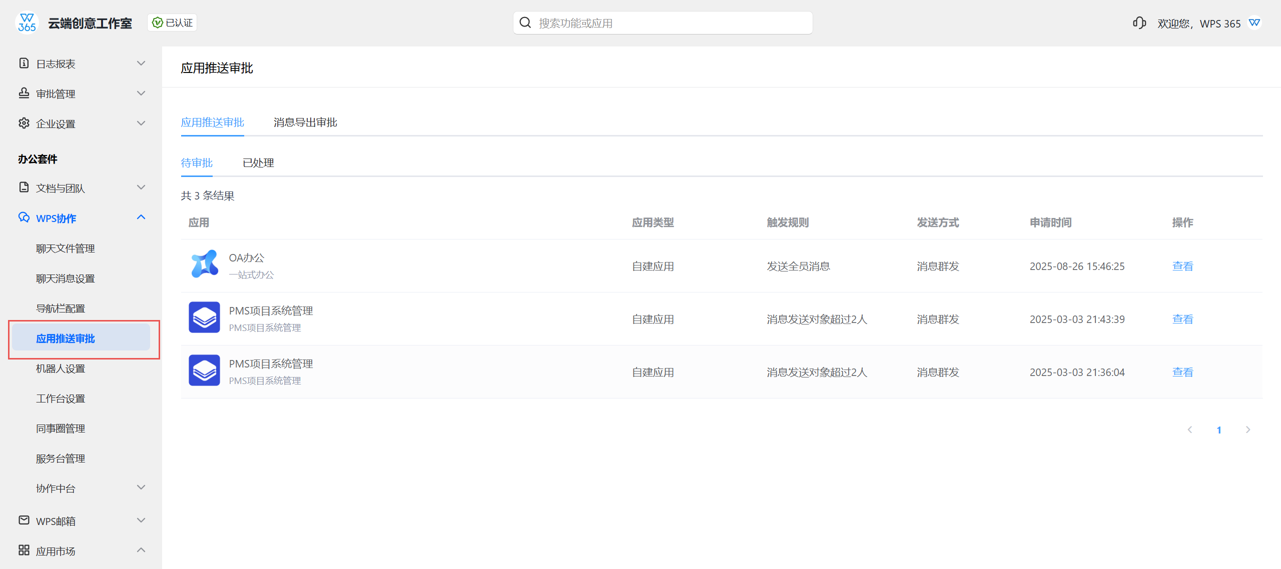1281x569 pixels.
Task: Click the first PMS项目系统管理 app icon
Action: coord(204,317)
